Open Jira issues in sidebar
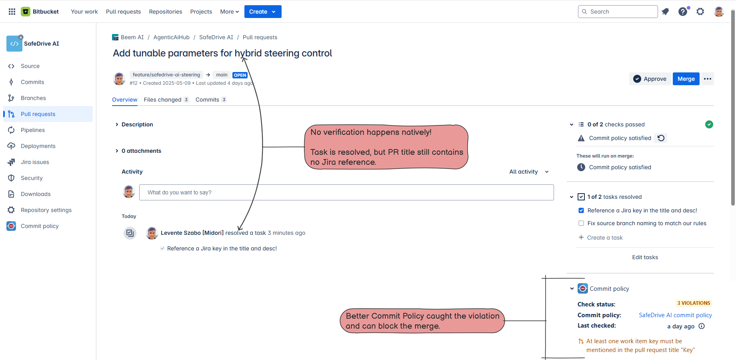The width and height of the screenshot is (736, 360). click(48, 162)
